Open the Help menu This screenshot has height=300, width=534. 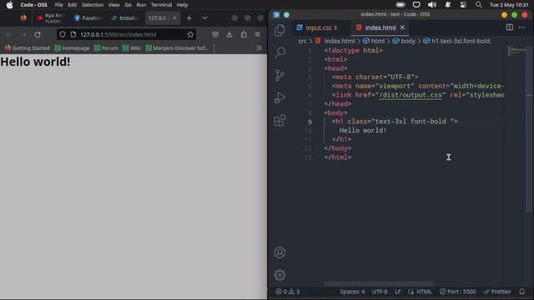point(182,5)
